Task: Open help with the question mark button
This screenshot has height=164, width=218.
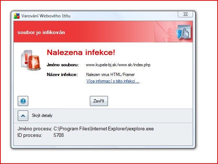Action: [x=22, y=101]
